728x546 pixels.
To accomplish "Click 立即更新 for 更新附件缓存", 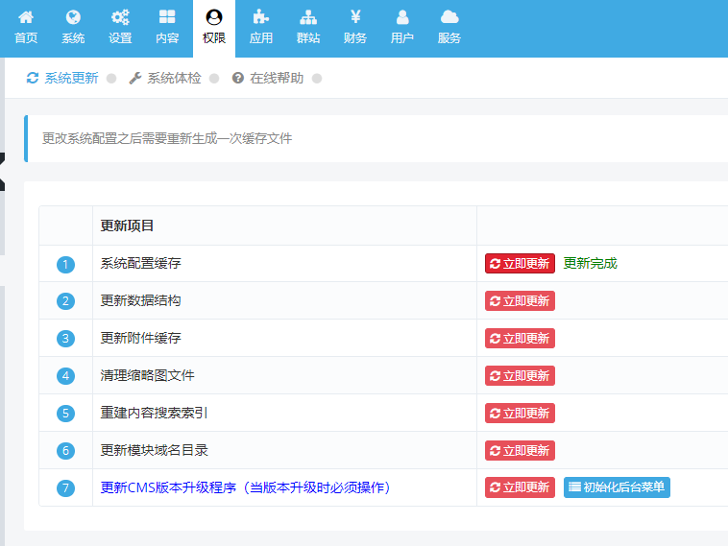I will pyautogui.click(x=520, y=338).
